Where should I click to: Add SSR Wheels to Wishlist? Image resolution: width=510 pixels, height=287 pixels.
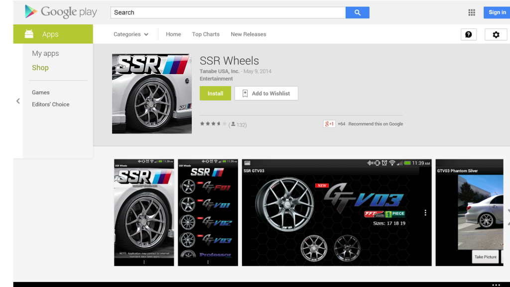pos(266,93)
